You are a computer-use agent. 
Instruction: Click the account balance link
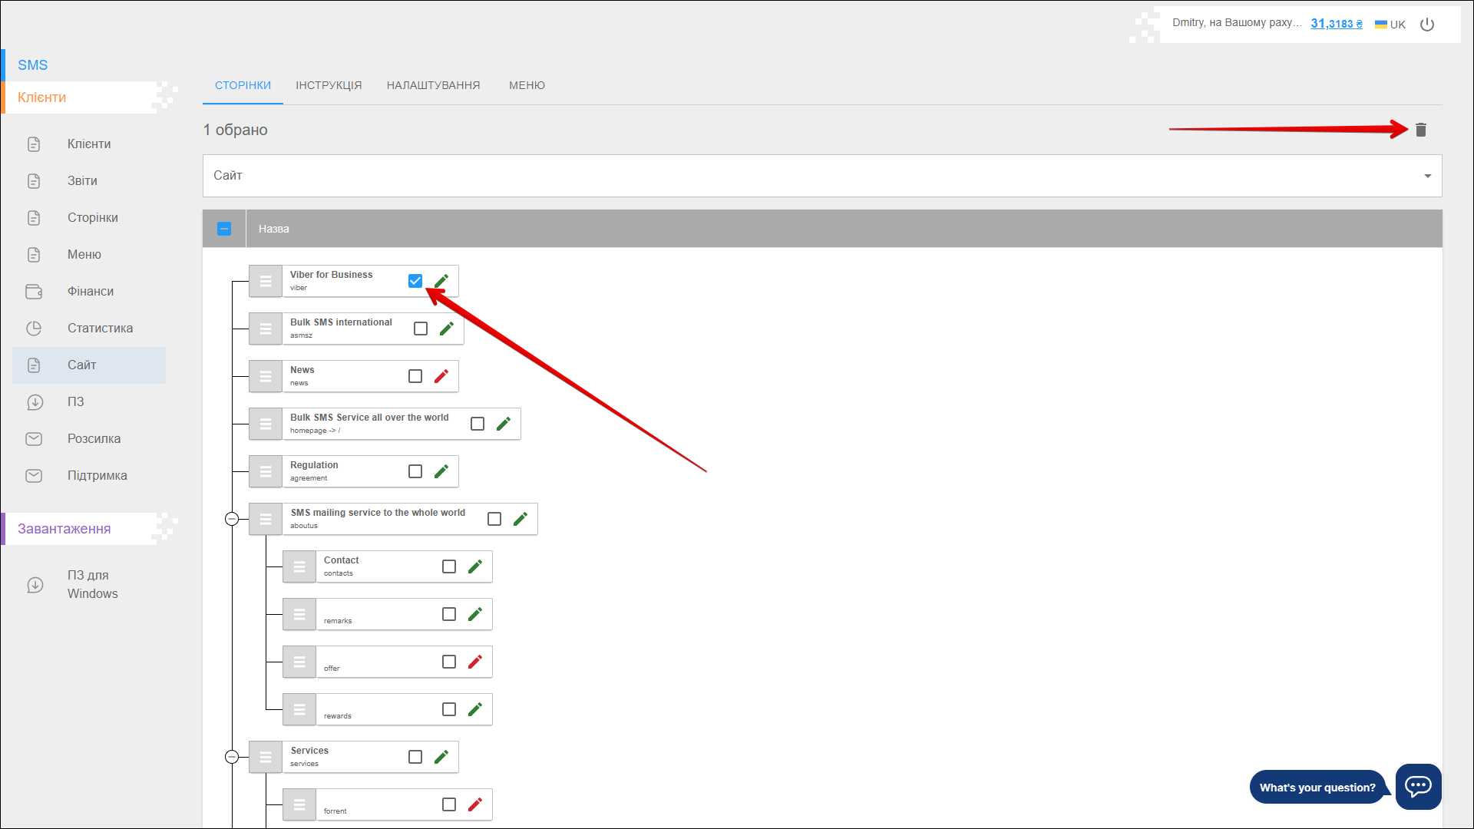click(1336, 24)
